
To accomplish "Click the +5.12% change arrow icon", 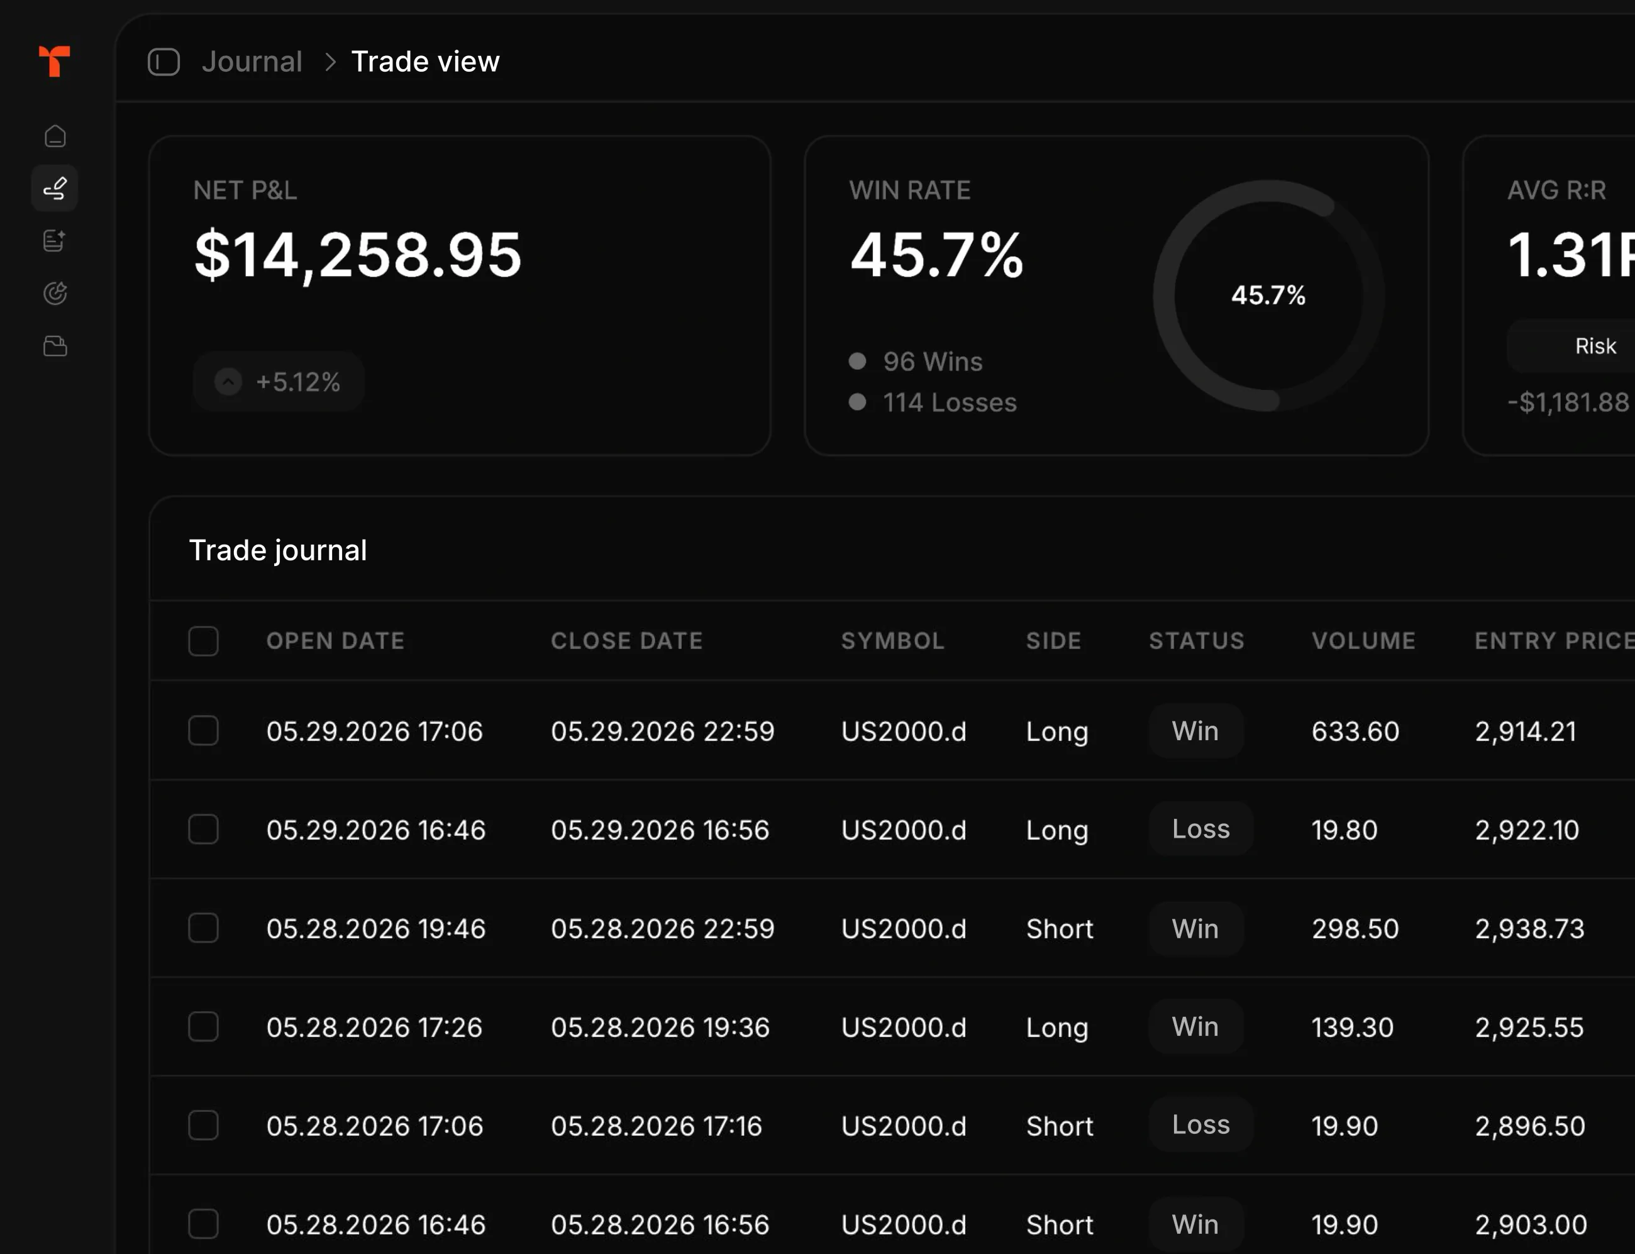I will click(228, 382).
